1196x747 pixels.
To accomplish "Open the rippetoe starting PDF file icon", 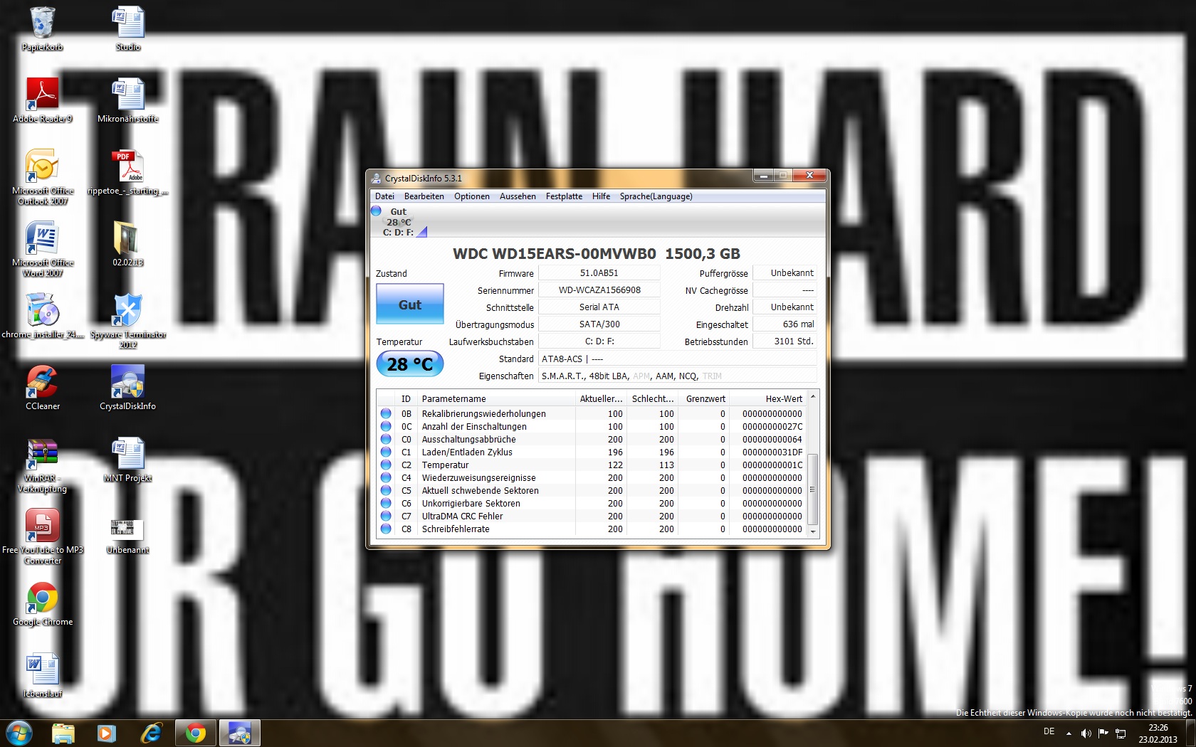I will [128, 172].
